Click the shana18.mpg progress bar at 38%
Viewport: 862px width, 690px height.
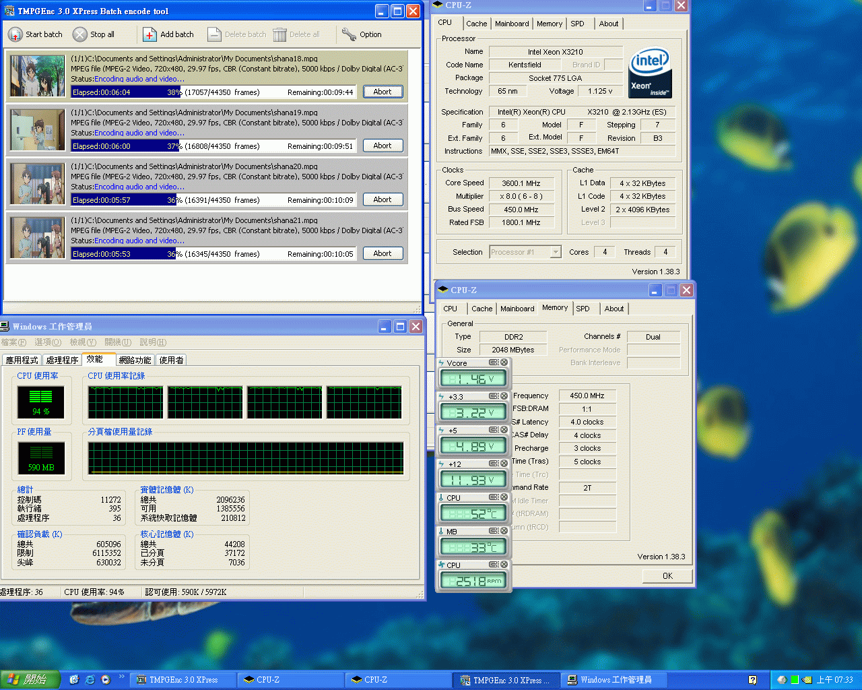tap(213, 92)
